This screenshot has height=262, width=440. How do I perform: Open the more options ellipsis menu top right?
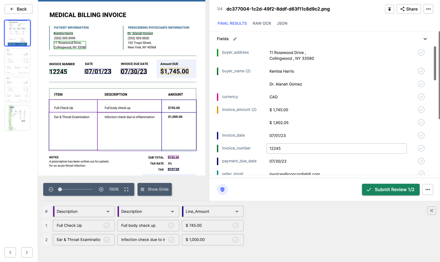[428, 9]
